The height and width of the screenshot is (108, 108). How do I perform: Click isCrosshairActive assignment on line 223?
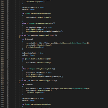coord(33,98)
